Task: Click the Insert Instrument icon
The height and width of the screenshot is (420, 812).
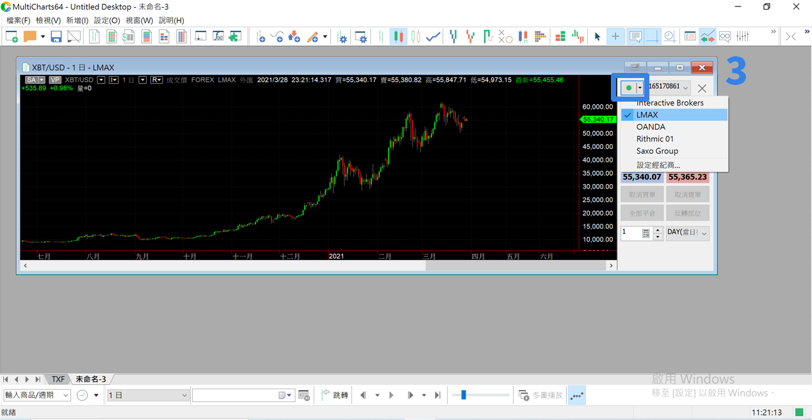Action: tap(260, 37)
